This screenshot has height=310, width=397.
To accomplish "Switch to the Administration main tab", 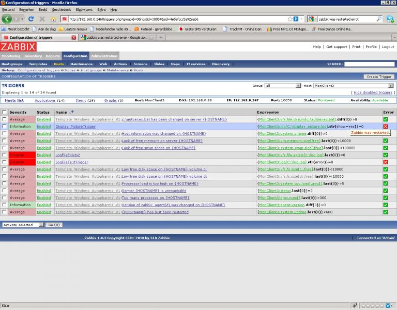I will click(x=104, y=56).
